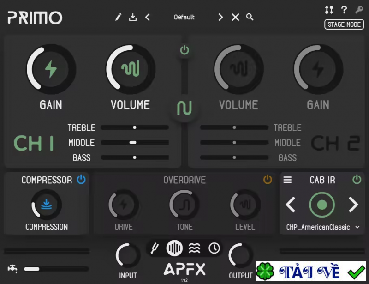Click the STAGE MODE button
The image size is (369, 284).
(344, 24)
